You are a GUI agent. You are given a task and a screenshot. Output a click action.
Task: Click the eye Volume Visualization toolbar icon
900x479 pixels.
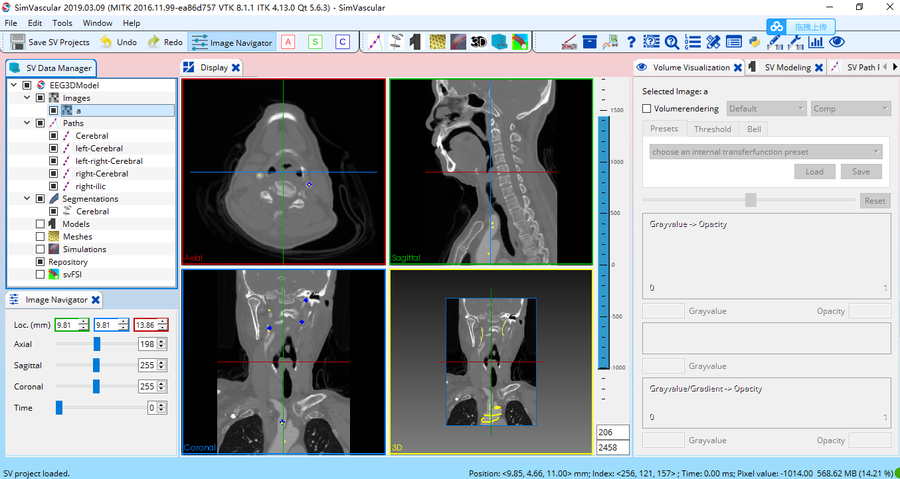[837, 42]
